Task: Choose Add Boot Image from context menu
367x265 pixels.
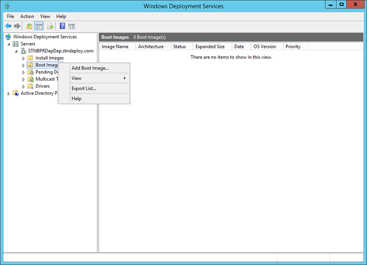Action: (x=90, y=68)
